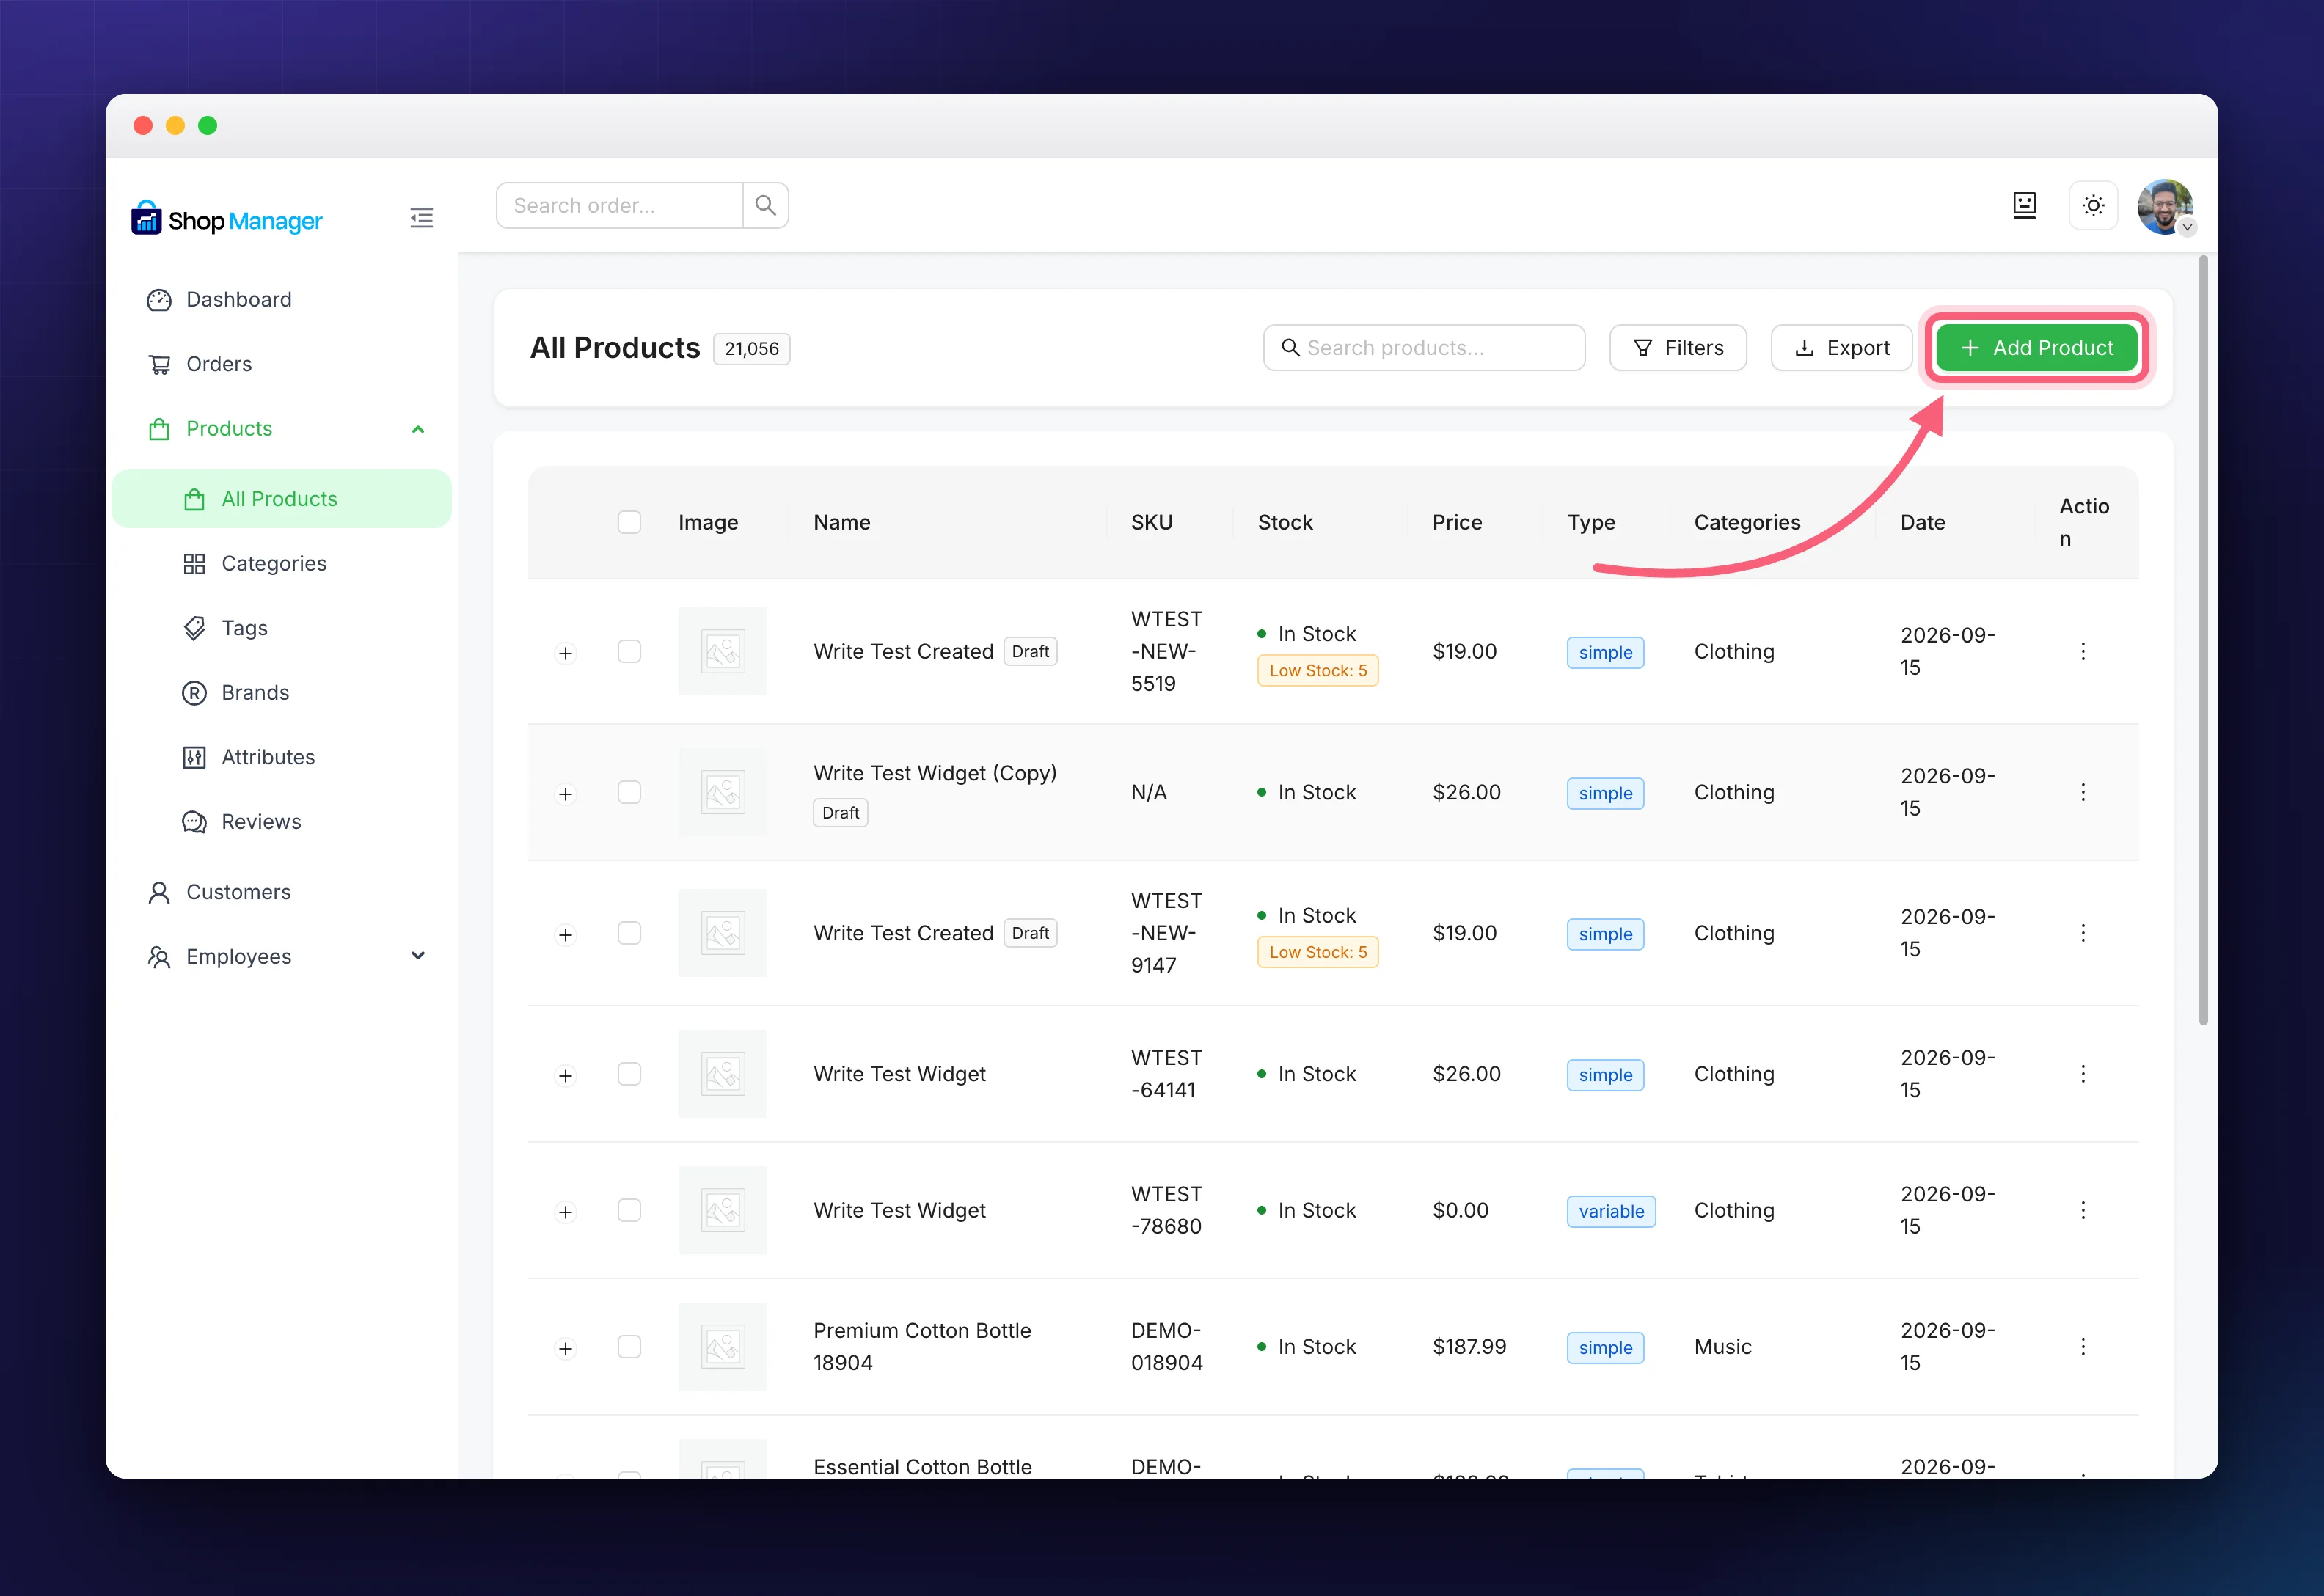Viewport: 2324px width, 1596px height.
Task: Open the Filters button
Action: [1678, 348]
